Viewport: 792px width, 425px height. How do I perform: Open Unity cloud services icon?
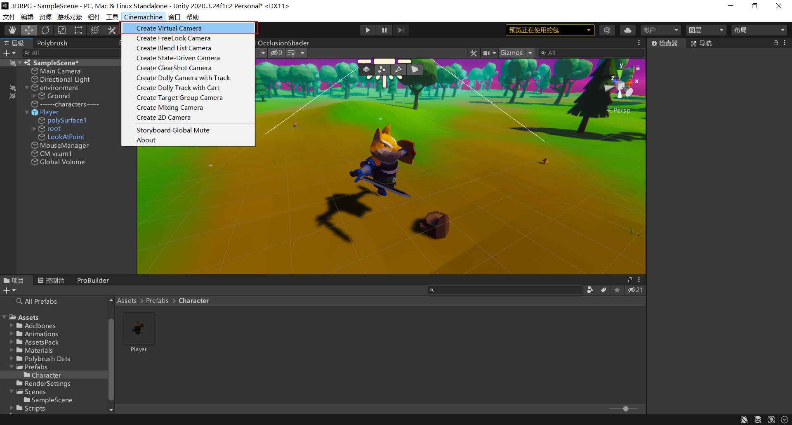(627, 30)
